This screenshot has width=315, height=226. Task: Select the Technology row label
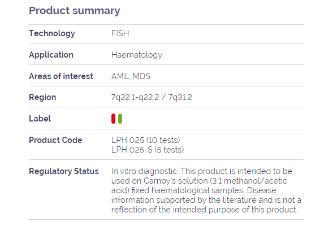pyautogui.click(x=52, y=33)
